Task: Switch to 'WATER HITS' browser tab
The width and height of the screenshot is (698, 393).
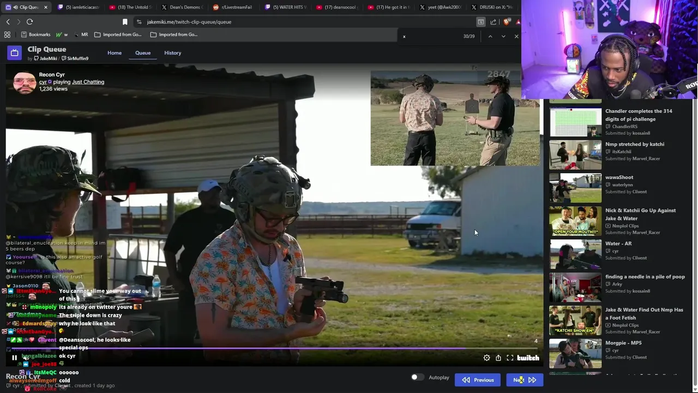Action: pos(285,7)
